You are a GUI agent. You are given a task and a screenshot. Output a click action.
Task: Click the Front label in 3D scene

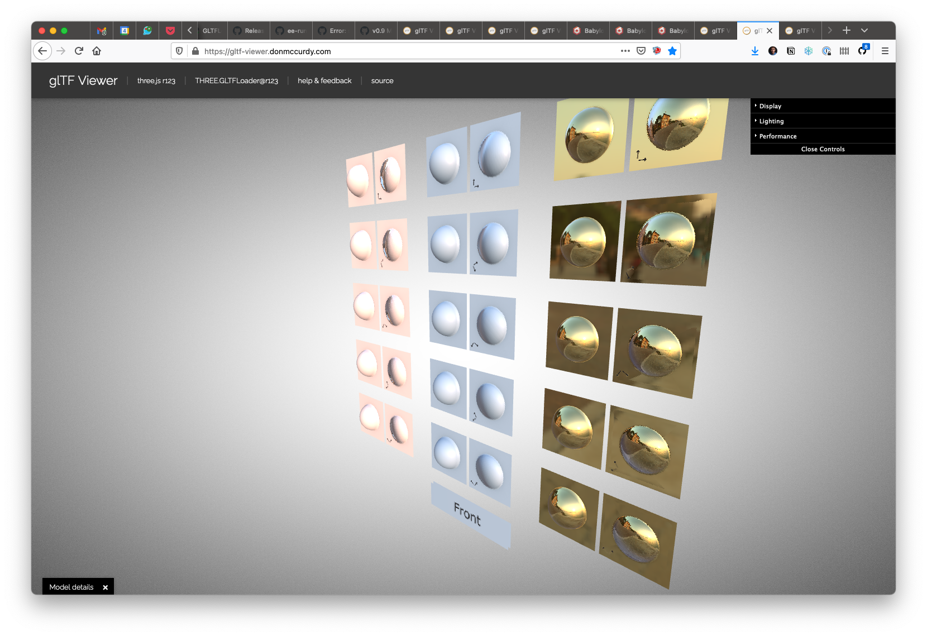point(467,514)
